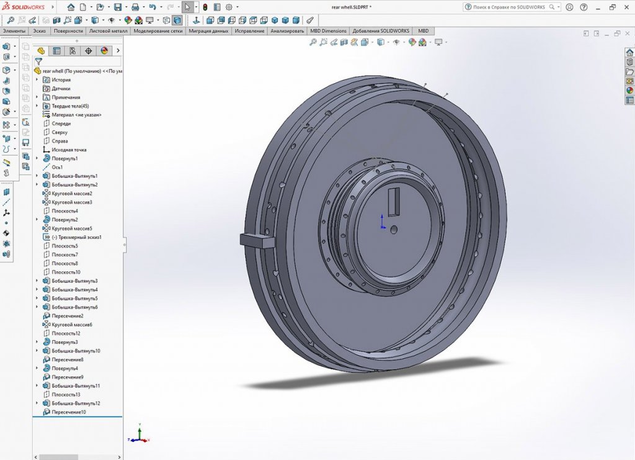
Task: Open the PropertyManager tab in the left panel
Action: click(x=56, y=51)
